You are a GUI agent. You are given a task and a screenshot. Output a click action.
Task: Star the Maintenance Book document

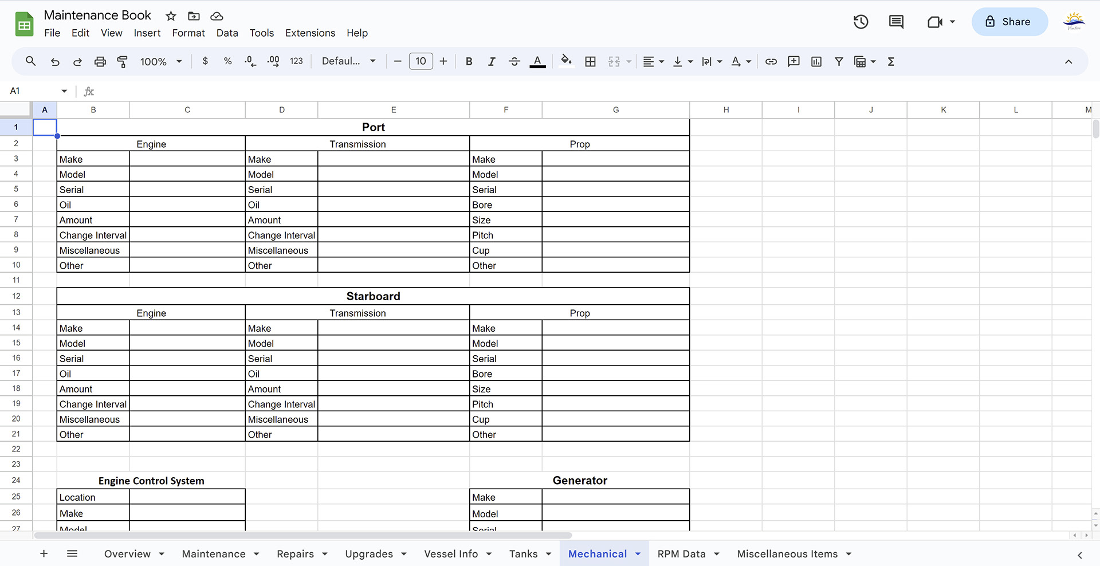coord(171,16)
